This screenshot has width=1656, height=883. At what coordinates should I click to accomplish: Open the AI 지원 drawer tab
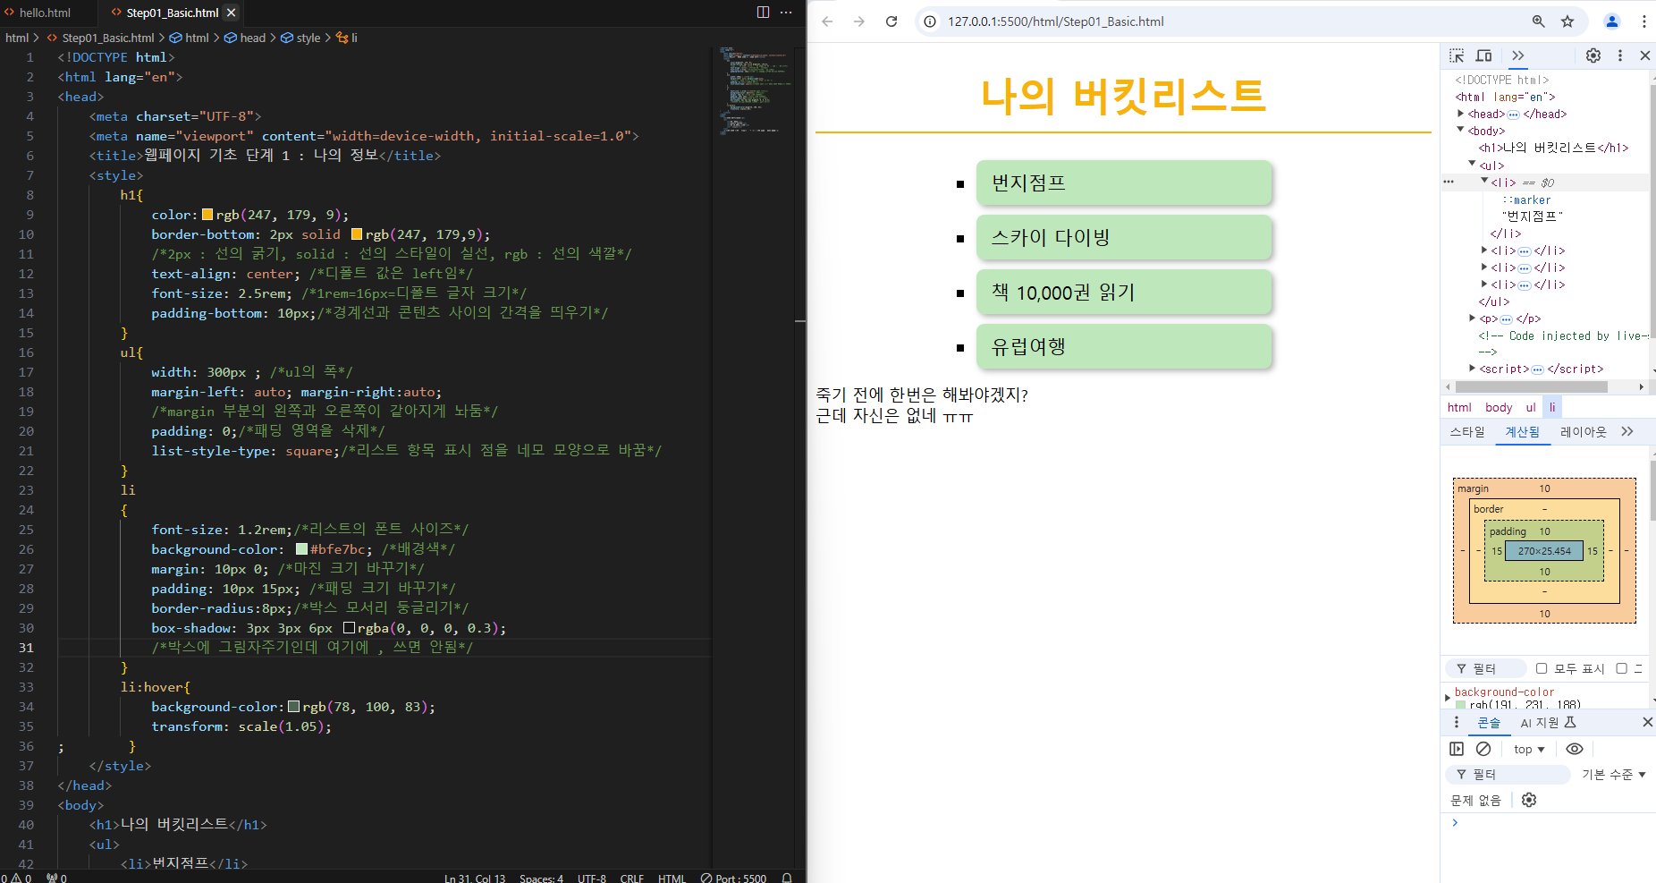pos(1548,722)
